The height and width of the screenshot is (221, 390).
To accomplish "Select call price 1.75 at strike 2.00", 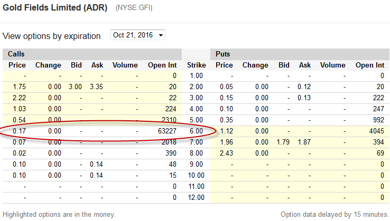I will coord(19,87).
